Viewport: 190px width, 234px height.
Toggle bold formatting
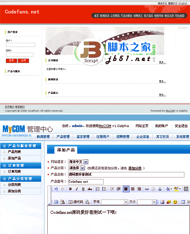70,189
